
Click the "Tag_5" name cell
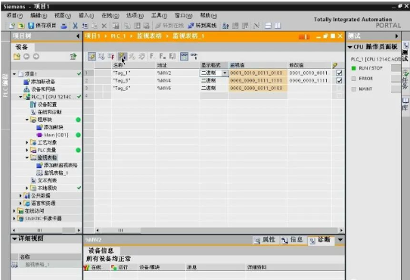[x=133, y=81]
